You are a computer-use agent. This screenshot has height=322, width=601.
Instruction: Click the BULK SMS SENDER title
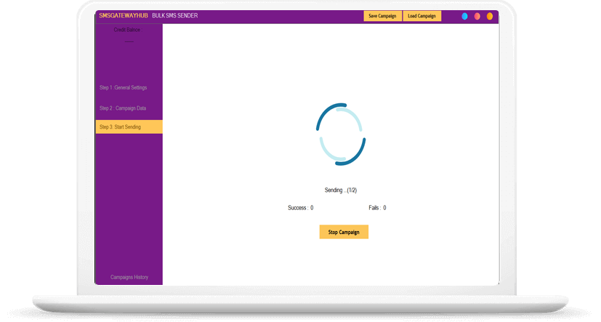[174, 16]
